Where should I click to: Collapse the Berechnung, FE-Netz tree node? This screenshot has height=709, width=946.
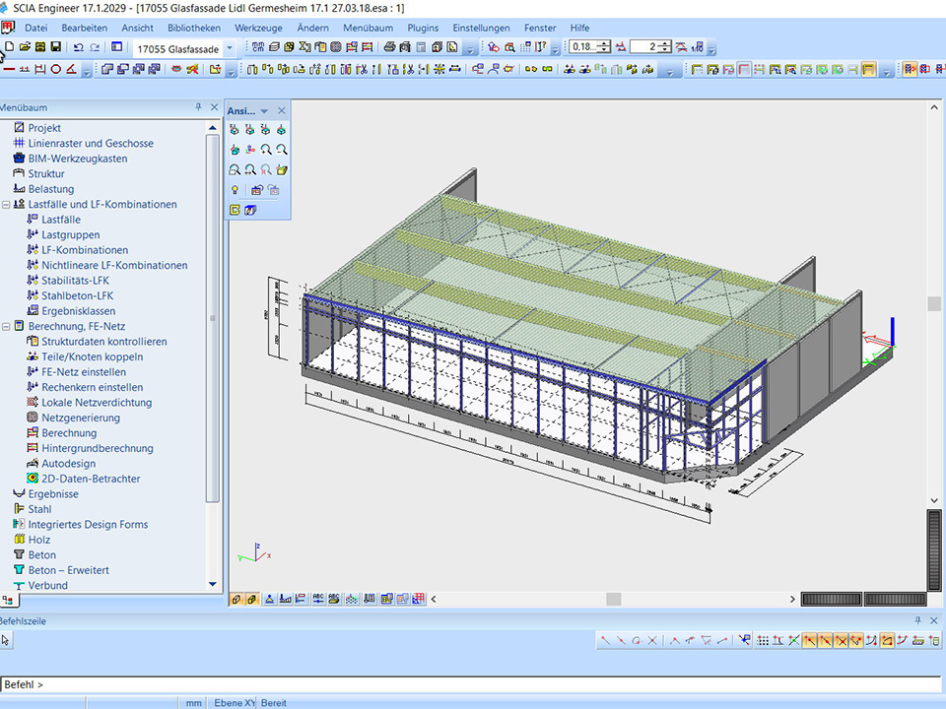[6, 327]
